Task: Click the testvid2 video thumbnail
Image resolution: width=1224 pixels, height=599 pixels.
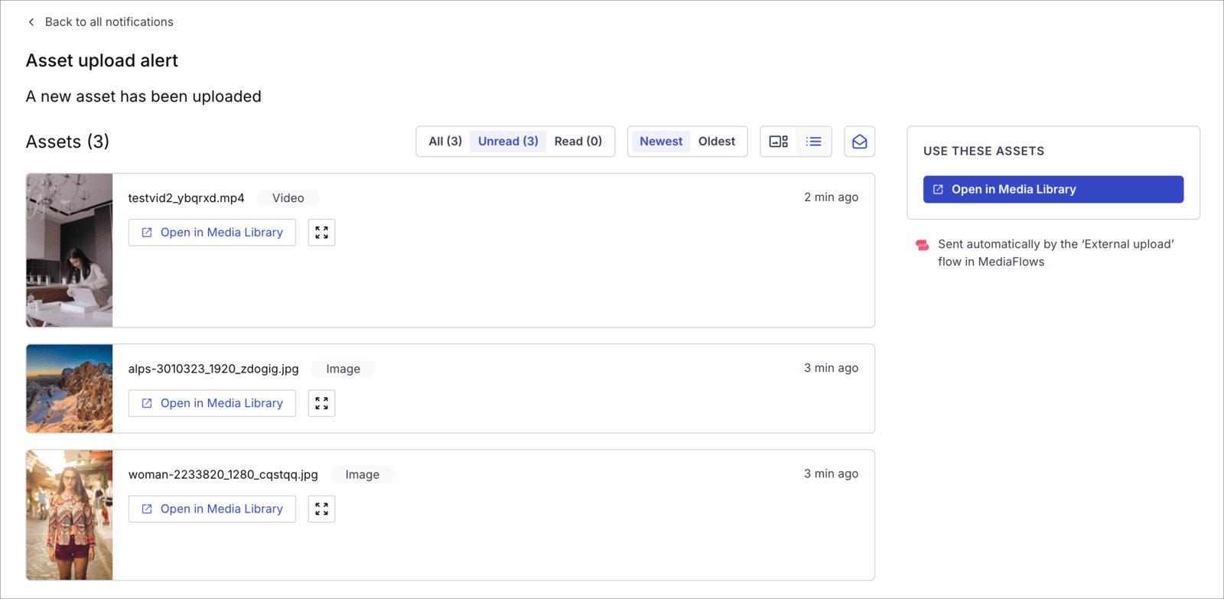Action: point(70,250)
